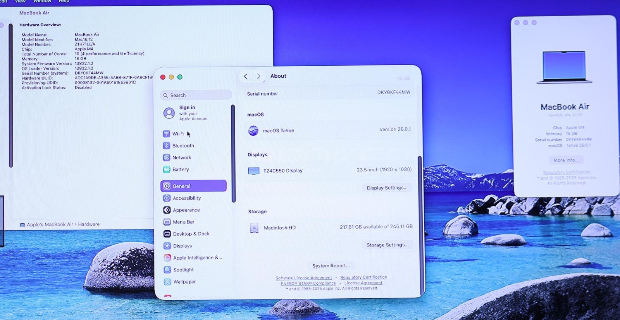Go forward using the right chevron
Viewport: 620px width, 320px height.
tap(258, 76)
